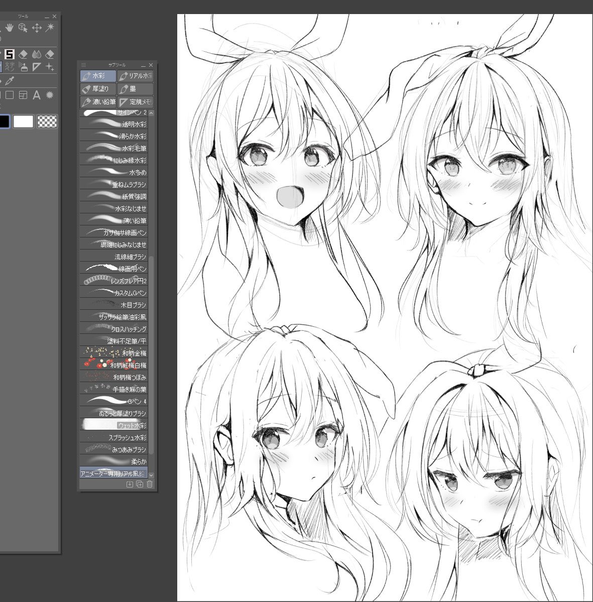This screenshot has width=593, height=602.
Task: Select the 透明水彩 brush
Action: point(113,124)
